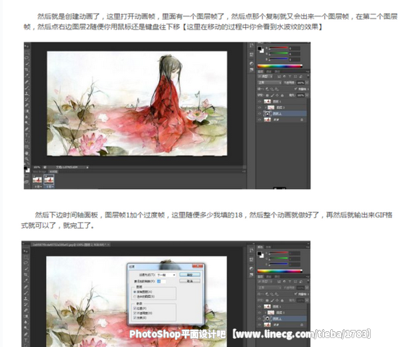Select Zoom tool in upper Photoshop toolbox

(27, 159)
